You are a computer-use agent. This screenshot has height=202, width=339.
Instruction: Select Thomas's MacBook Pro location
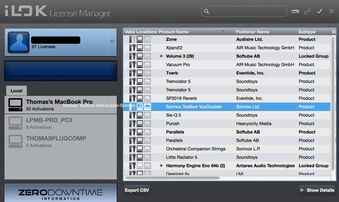click(x=61, y=105)
